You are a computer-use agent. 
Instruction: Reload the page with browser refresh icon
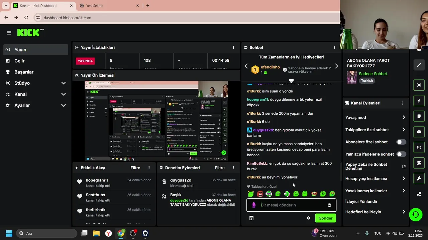26,17
